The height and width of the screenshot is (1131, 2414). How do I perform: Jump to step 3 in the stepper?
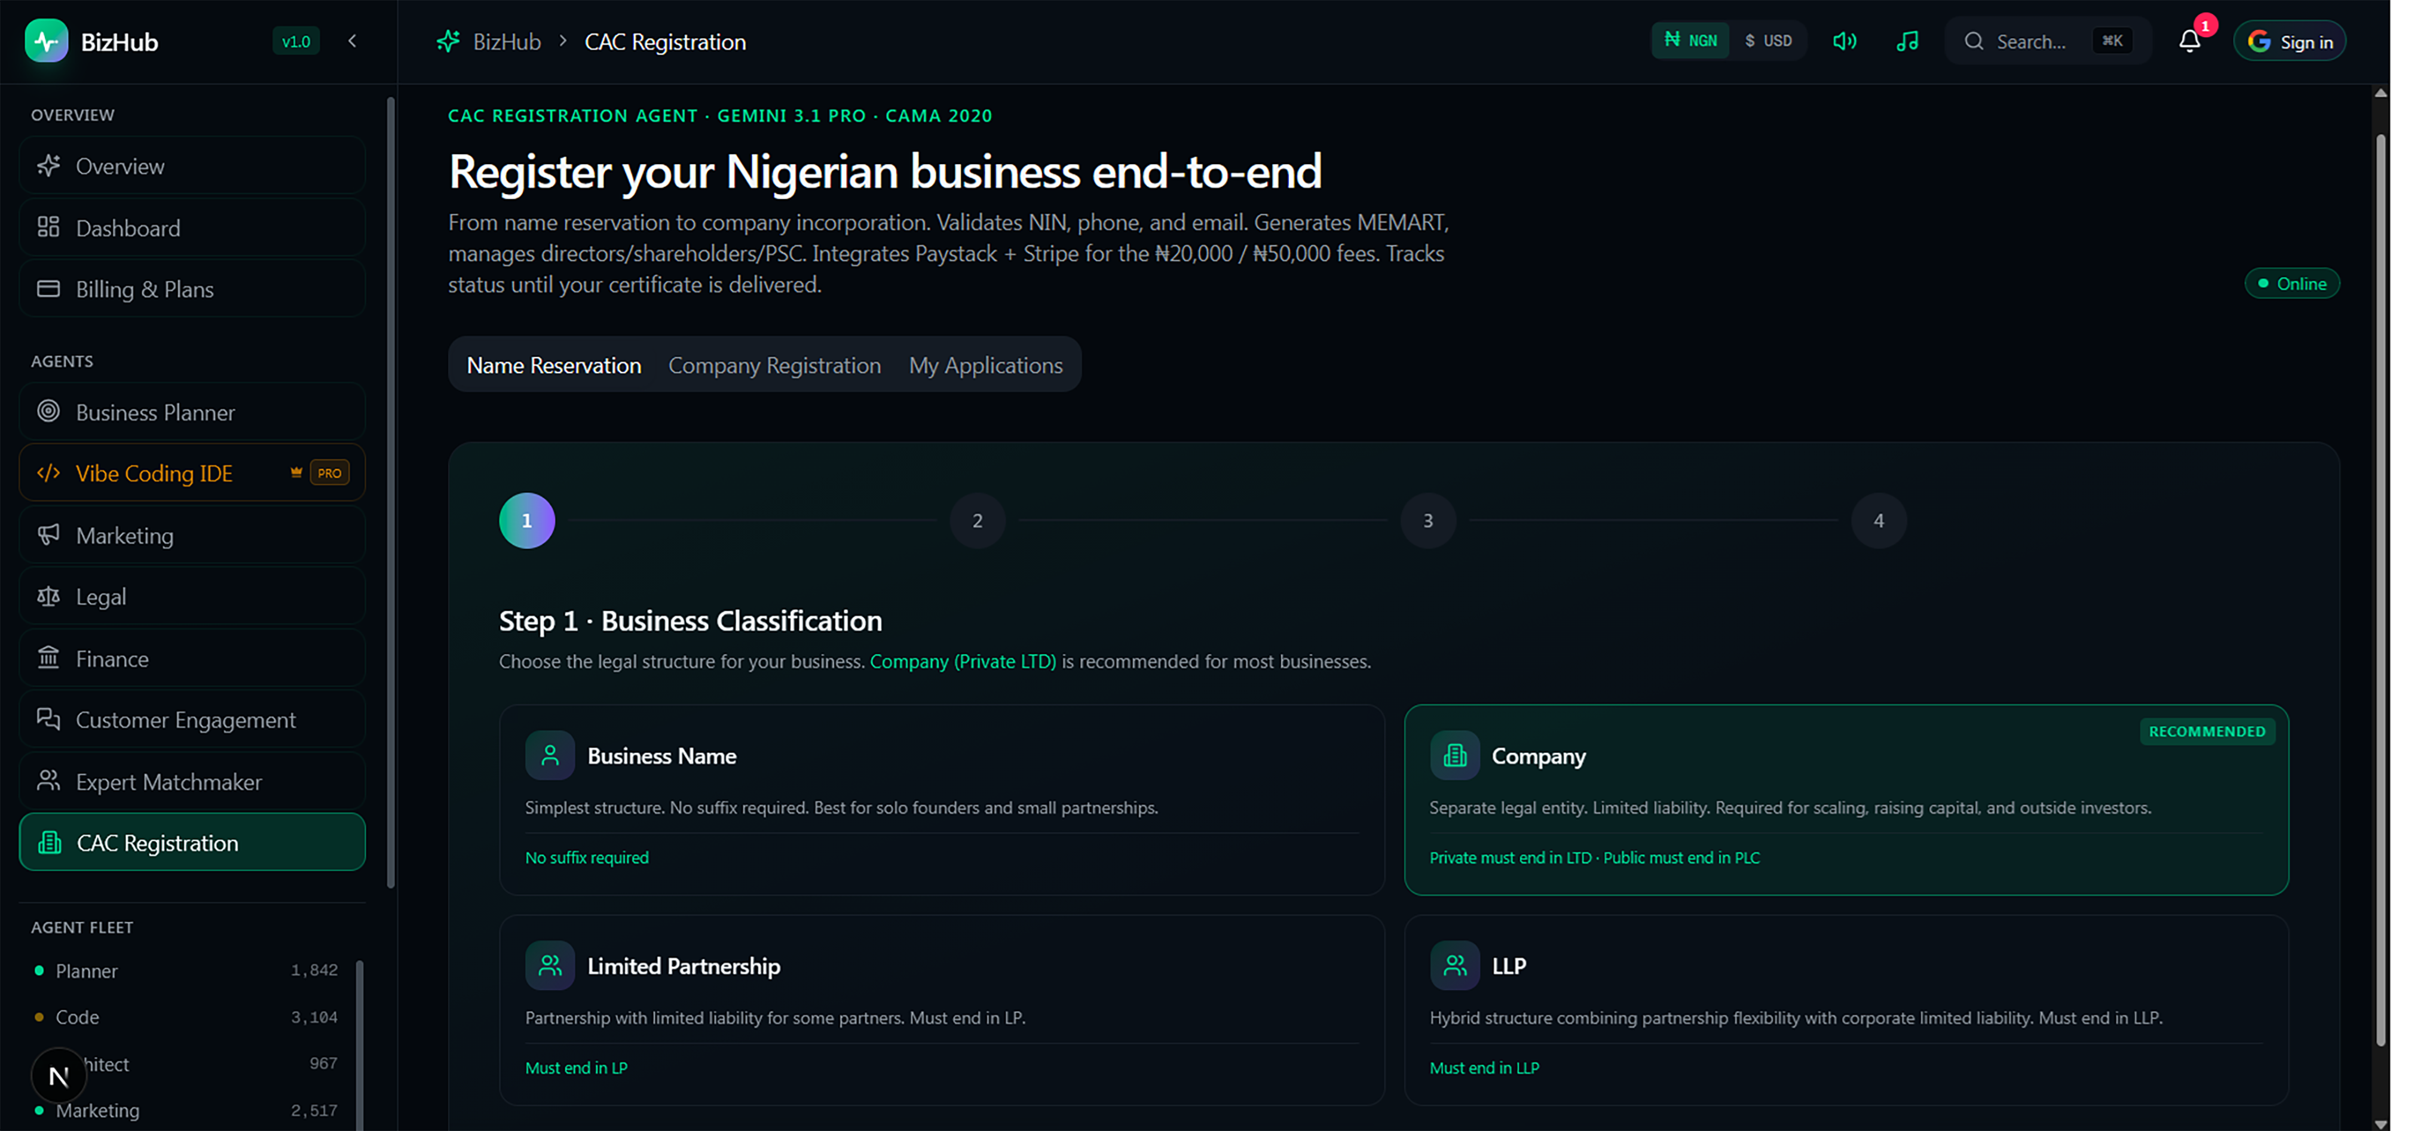(1428, 521)
